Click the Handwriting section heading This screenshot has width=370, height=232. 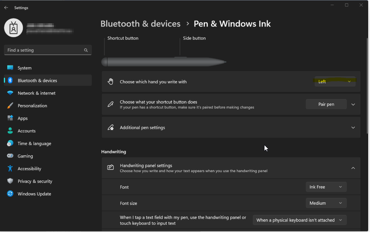pos(114,152)
